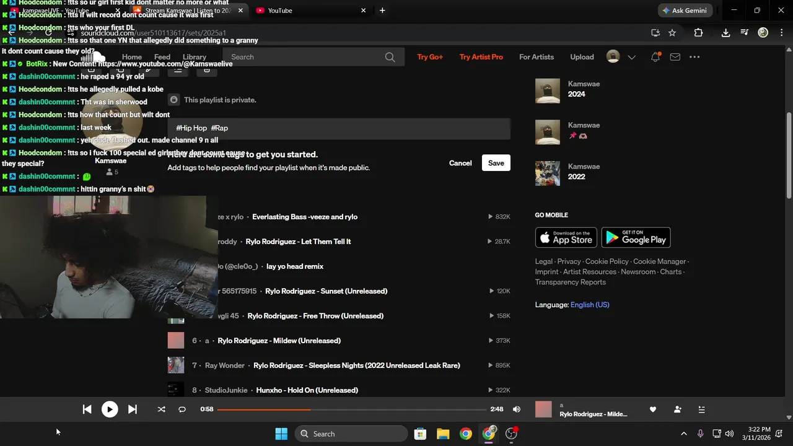The image size is (793, 446).
Task: Open Chrome extensions puzzle icon
Action: (x=699, y=33)
